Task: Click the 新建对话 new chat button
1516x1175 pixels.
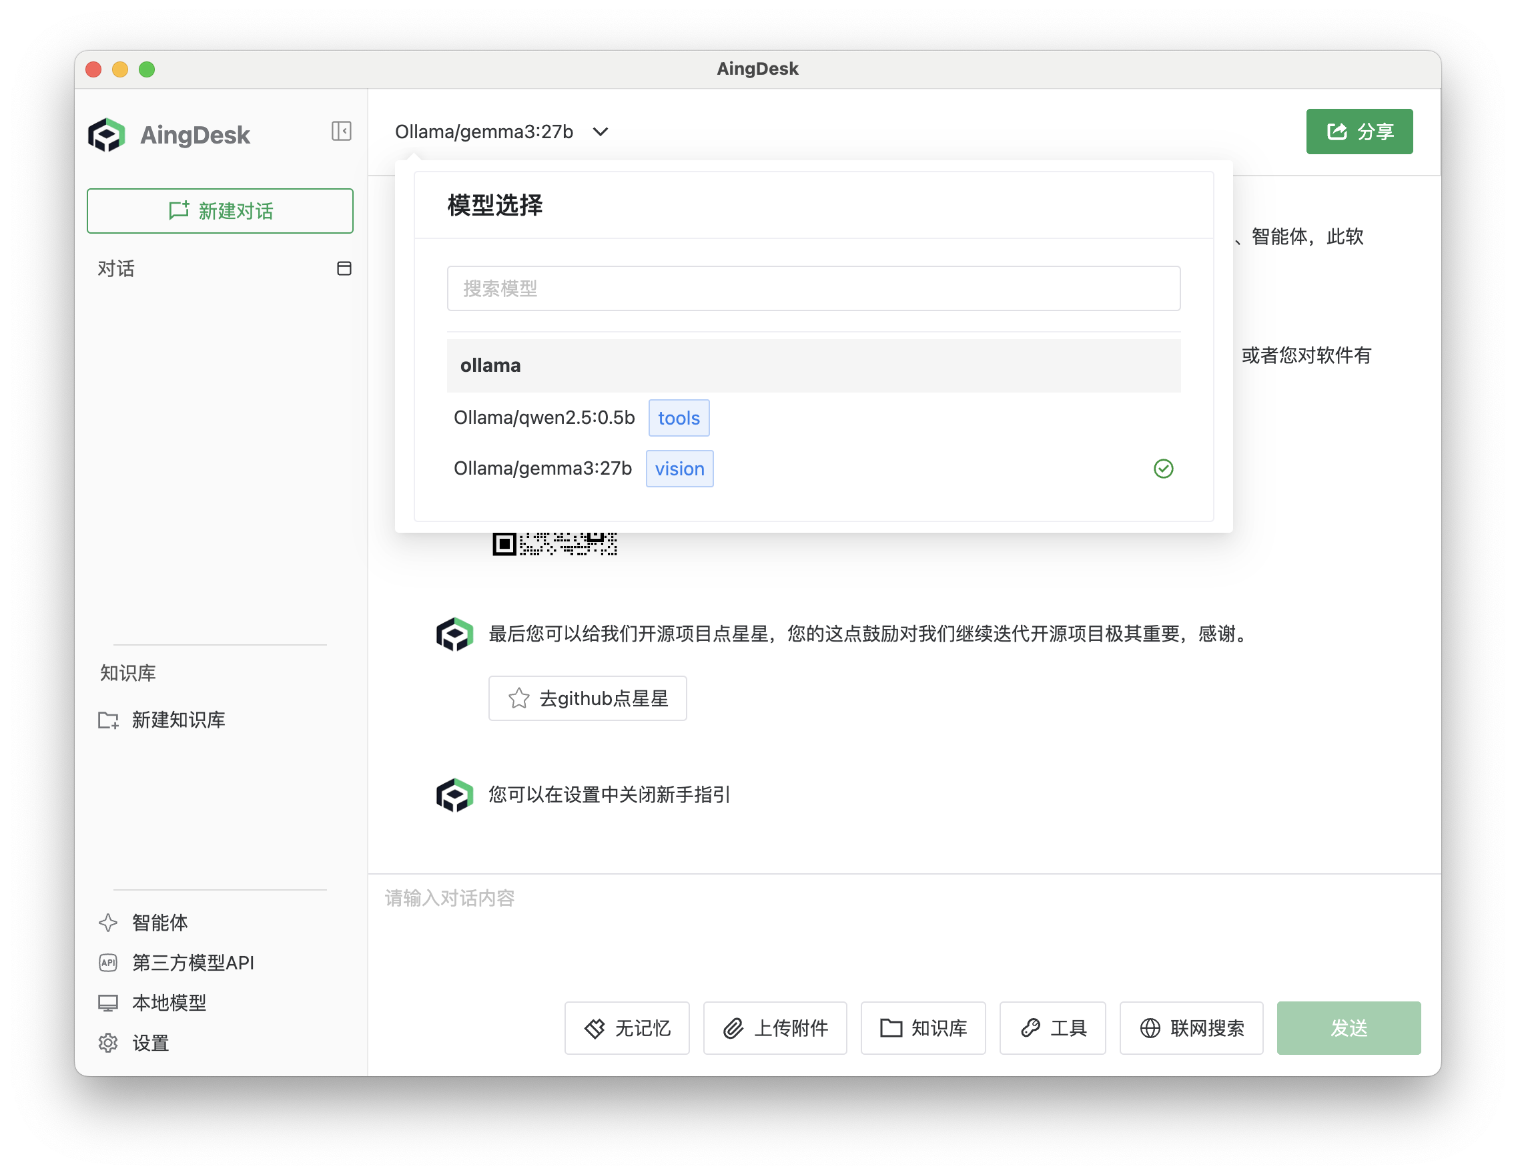Action: tap(220, 210)
